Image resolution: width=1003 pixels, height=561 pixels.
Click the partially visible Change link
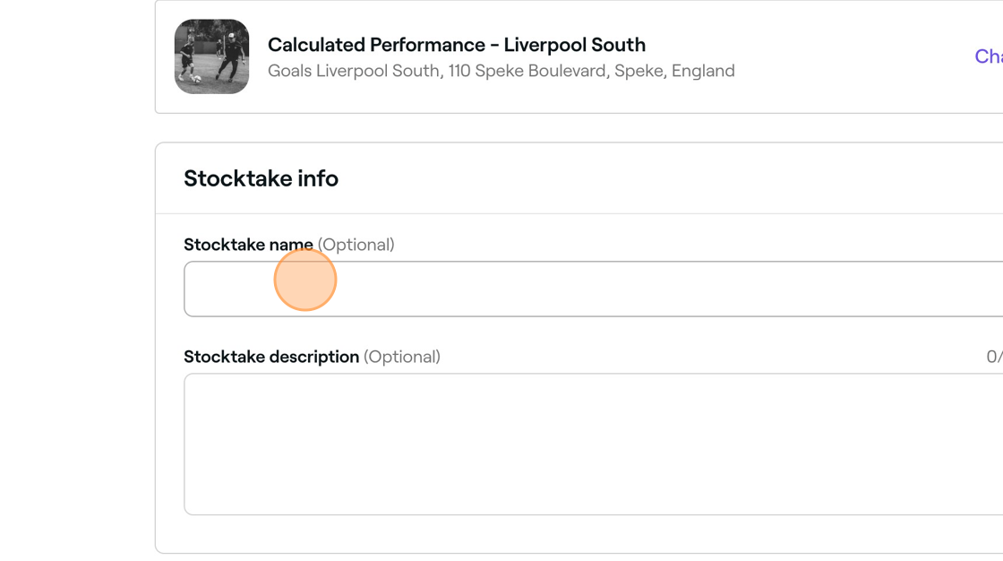(988, 56)
